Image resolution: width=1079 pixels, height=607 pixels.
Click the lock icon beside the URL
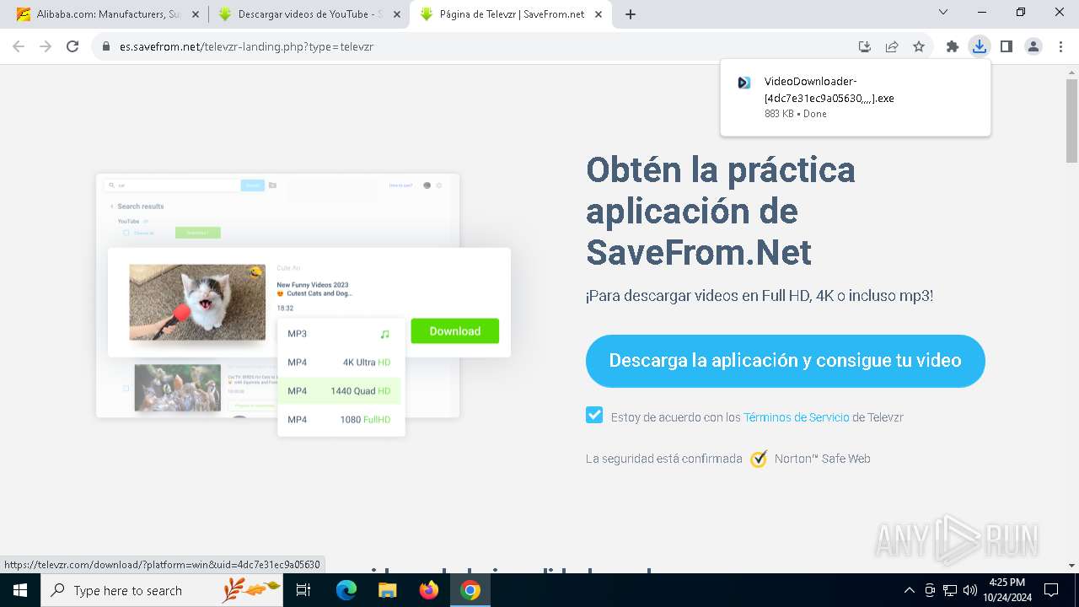point(106,46)
